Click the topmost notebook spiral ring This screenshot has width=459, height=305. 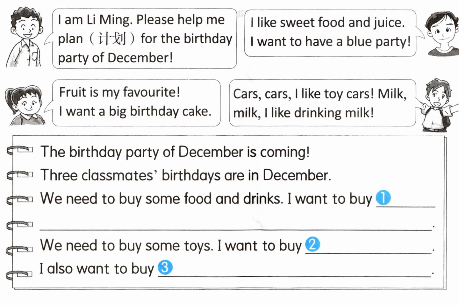(x=20, y=150)
